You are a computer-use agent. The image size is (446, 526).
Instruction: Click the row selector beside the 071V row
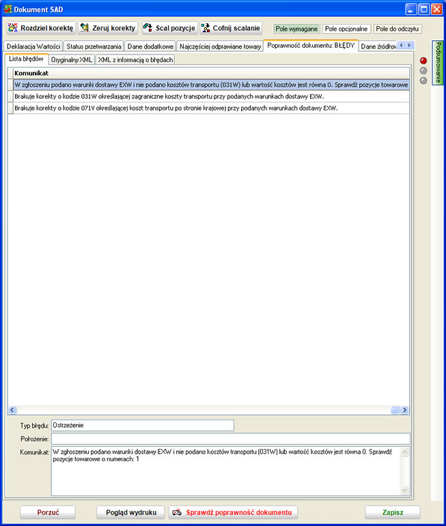[10, 108]
